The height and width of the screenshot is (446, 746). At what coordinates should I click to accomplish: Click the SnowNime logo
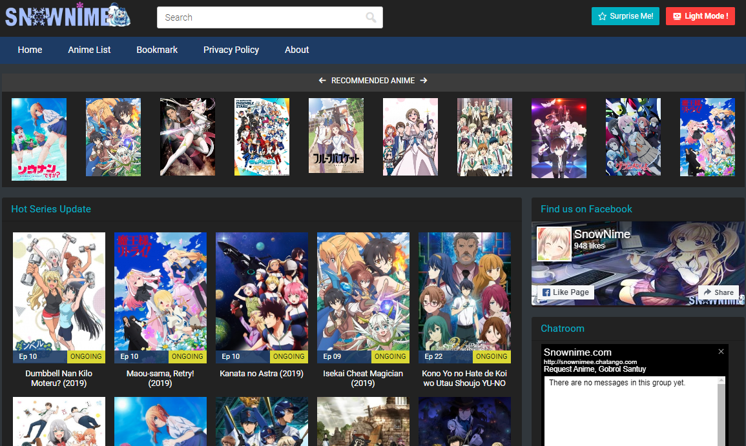(68, 15)
